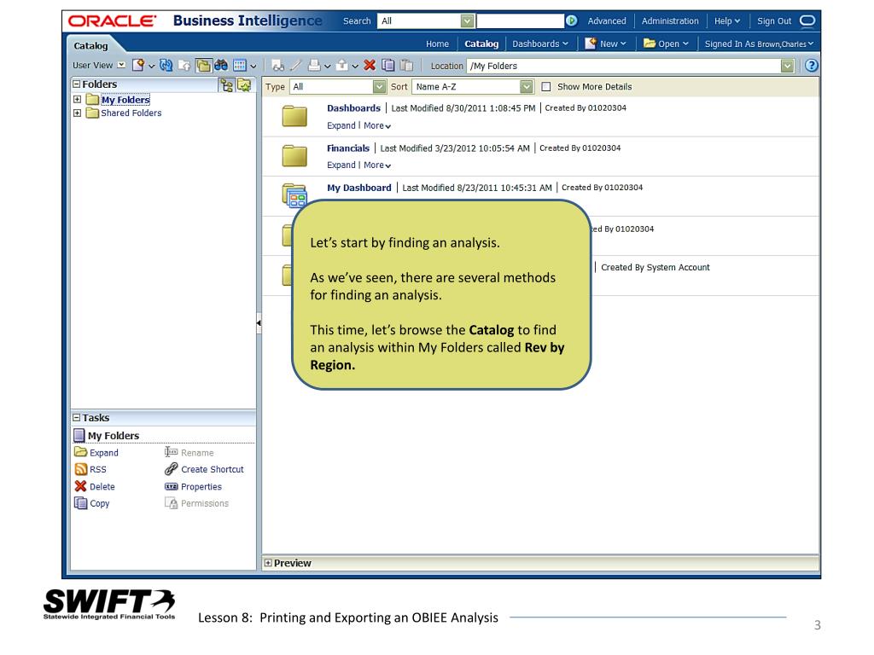Open the User View dropdown

coord(121,65)
